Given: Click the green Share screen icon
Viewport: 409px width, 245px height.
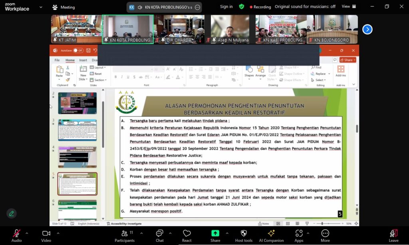Looking at the screenshot, I should point(215,233).
